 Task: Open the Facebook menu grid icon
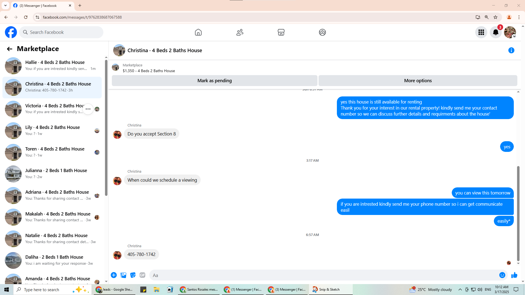pos(481,32)
